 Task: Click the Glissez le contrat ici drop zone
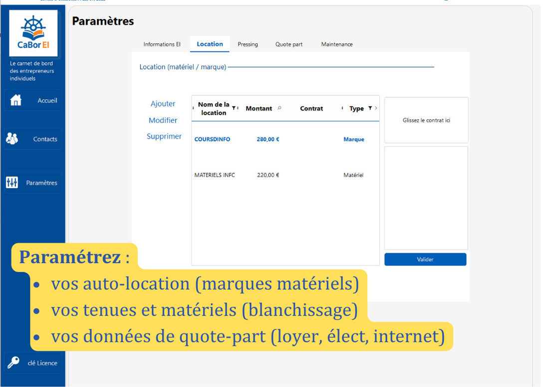(426, 120)
